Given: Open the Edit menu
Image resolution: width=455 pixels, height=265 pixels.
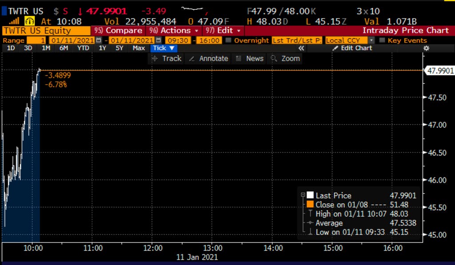Looking at the screenshot, I should (x=222, y=31).
